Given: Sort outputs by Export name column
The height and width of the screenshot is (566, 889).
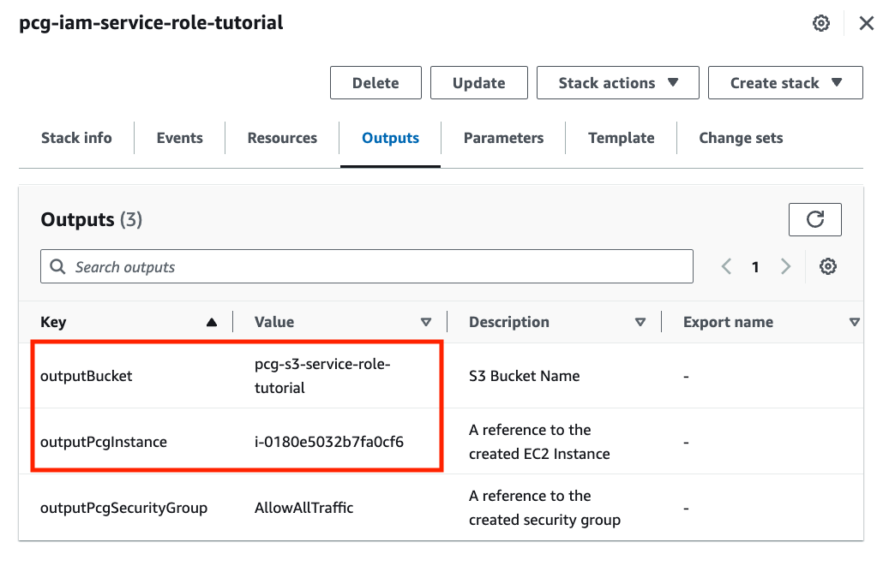Looking at the screenshot, I should point(855,322).
